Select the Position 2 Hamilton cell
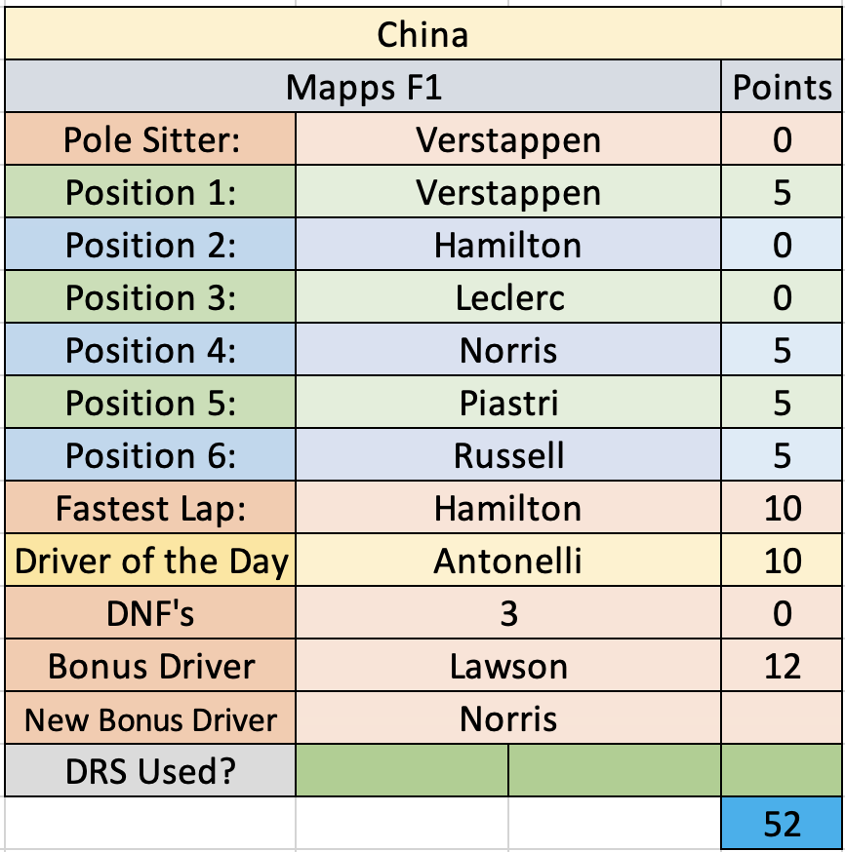The image size is (845, 852). point(508,245)
